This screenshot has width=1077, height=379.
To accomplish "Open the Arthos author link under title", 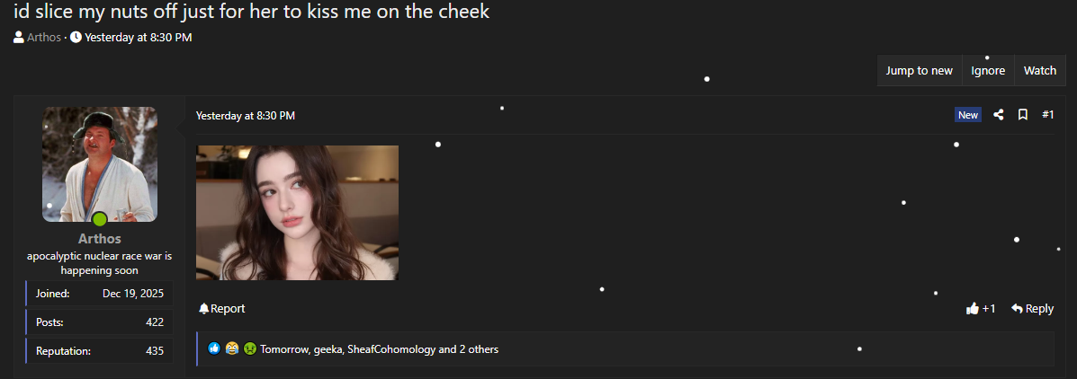I will (44, 37).
